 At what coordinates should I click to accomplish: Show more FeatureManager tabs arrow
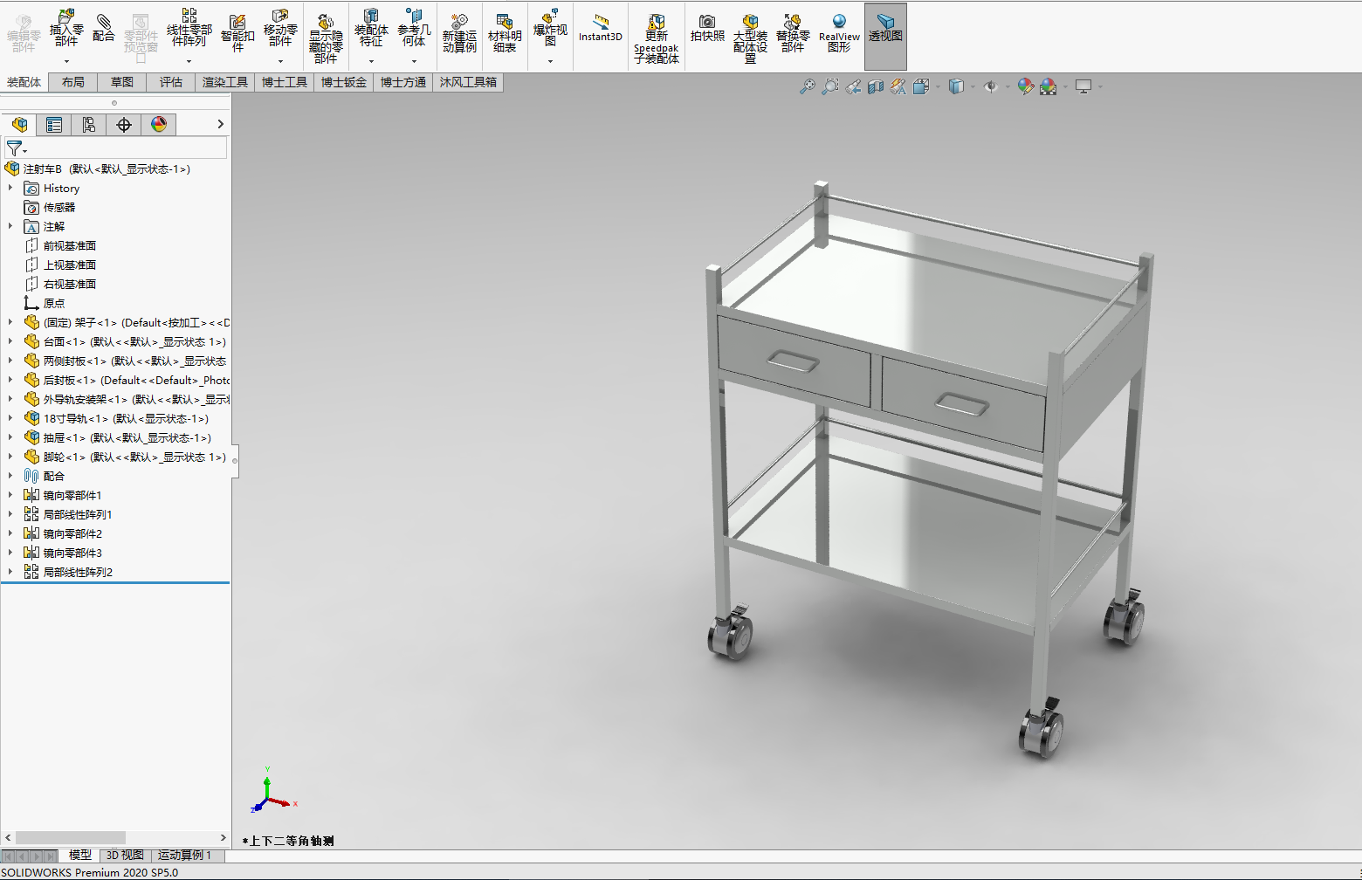pyautogui.click(x=221, y=125)
